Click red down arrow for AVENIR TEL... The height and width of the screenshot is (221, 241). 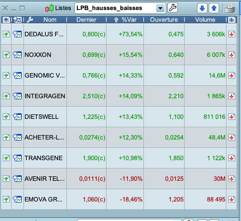click(x=232, y=179)
